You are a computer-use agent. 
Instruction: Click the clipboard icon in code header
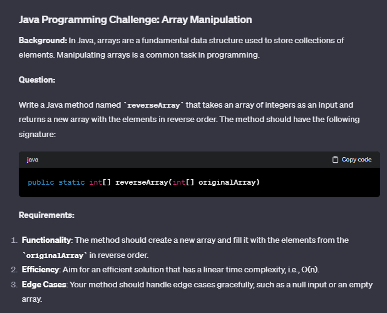point(335,160)
